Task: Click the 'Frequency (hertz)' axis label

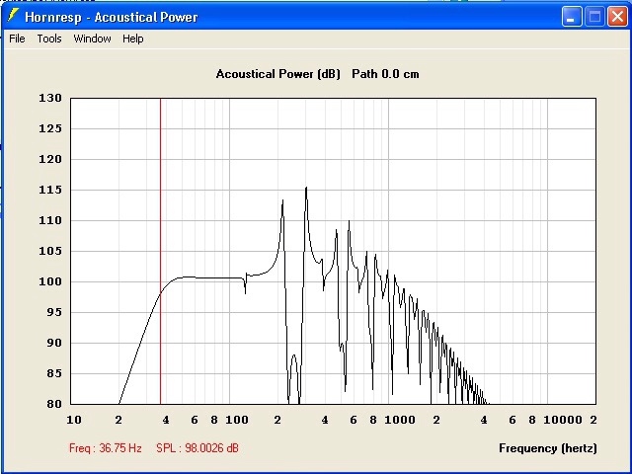Action: tap(548, 448)
